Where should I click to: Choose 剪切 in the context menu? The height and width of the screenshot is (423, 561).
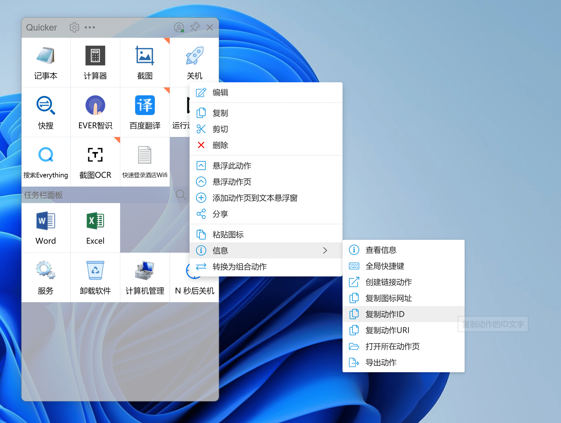pos(266,129)
